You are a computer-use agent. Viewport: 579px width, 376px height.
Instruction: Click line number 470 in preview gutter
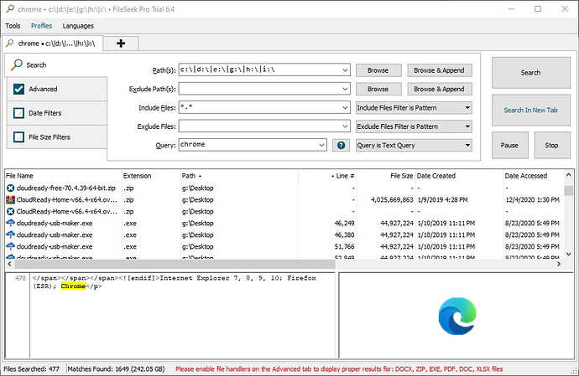point(20,278)
